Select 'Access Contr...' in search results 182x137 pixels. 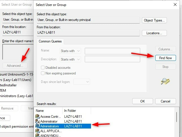[x=51, y=117]
